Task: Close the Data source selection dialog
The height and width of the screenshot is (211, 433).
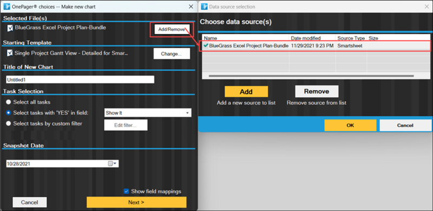Action: (427, 6)
